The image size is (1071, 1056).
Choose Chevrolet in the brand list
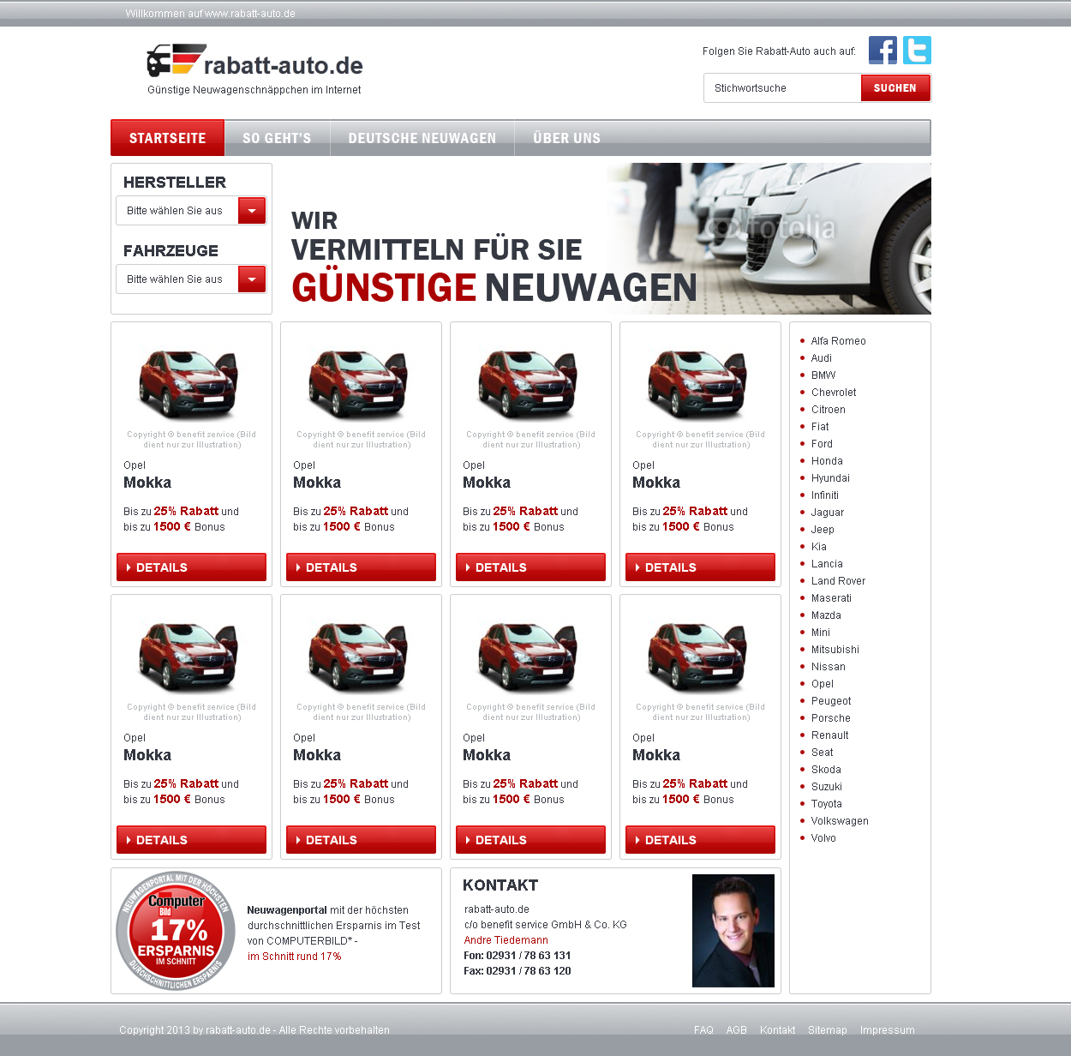pos(834,393)
